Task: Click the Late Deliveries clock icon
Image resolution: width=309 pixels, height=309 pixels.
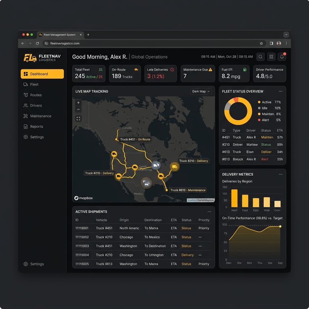Action: click(172, 70)
